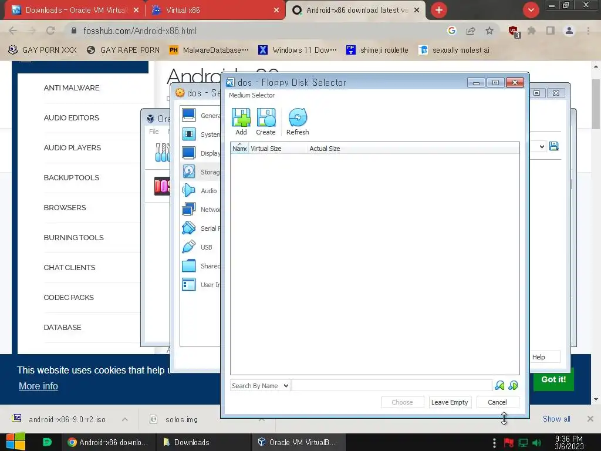
Task: Share this page from the address bar
Action: [471, 31]
